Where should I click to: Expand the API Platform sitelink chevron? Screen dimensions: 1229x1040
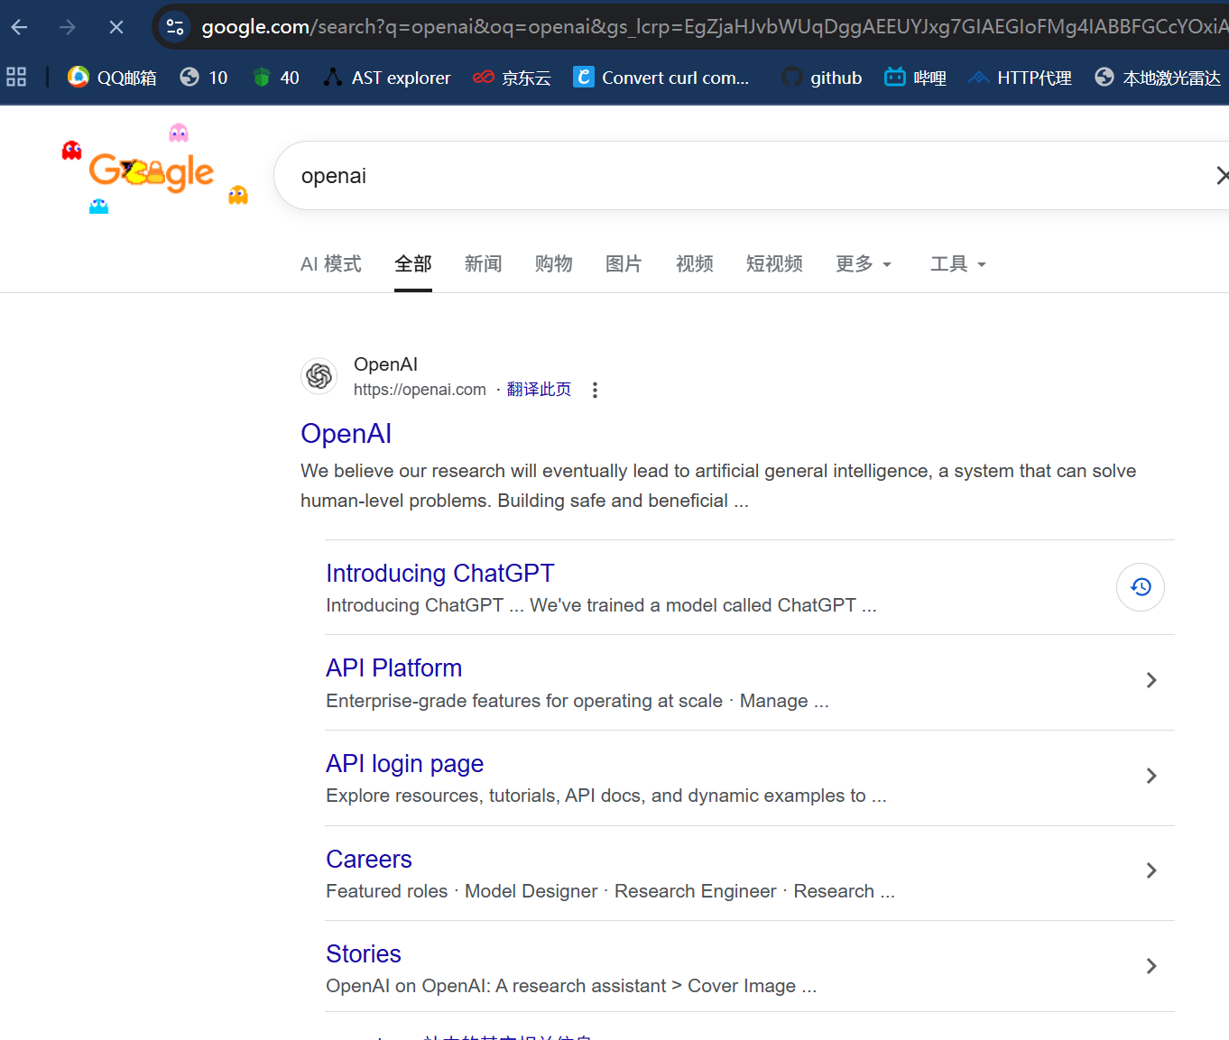[x=1151, y=680]
